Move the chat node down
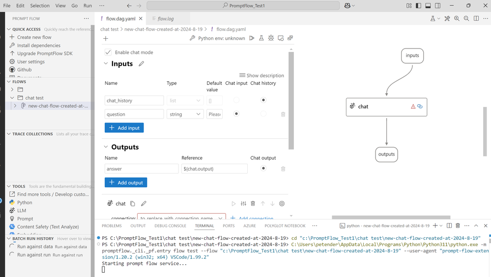The width and height of the screenshot is (491, 277). tap(272, 203)
